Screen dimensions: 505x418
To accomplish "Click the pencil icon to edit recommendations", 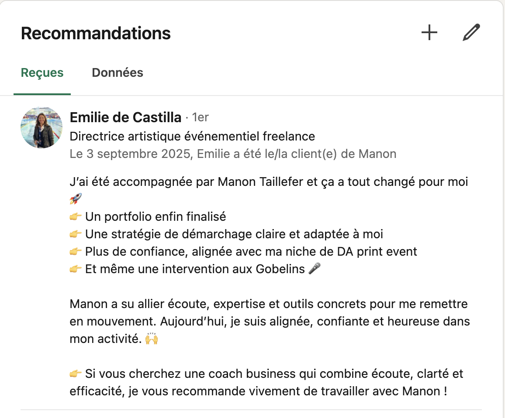I will point(471,33).
